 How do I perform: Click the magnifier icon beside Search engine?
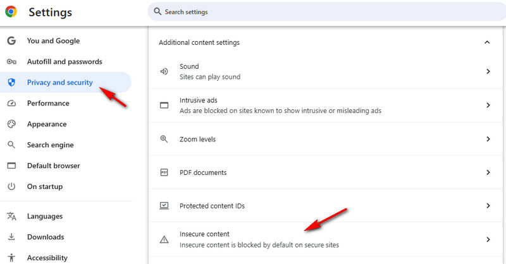[x=11, y=145]
